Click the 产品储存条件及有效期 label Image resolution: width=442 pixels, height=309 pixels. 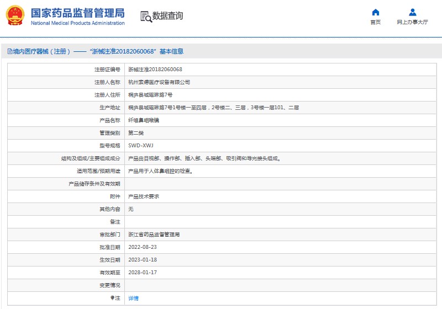94,184
